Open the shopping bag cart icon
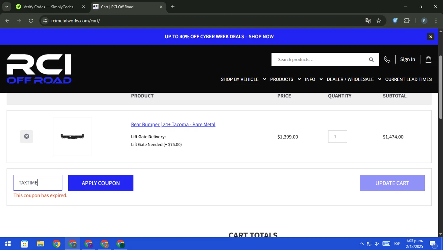This screenshot has width=443, height=250. pyautogui.click(x=429, y=60)
